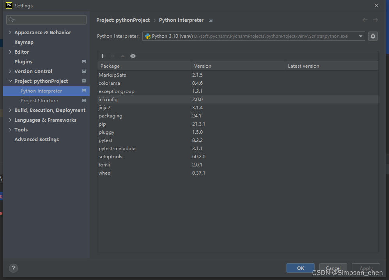The width and height of the screenshot is (389, 280).
Task: Select the colorama package row
Action: click(x=238, y=83)
